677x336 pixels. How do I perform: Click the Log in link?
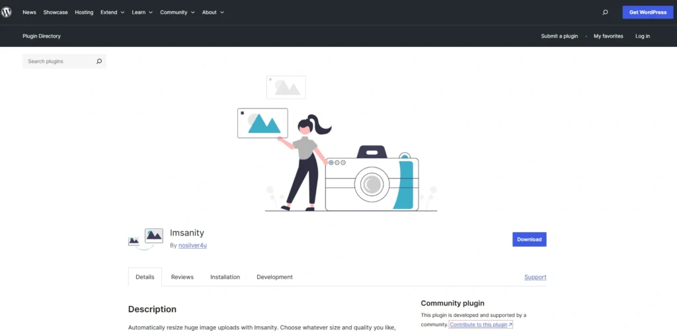(x=643, y=36)
